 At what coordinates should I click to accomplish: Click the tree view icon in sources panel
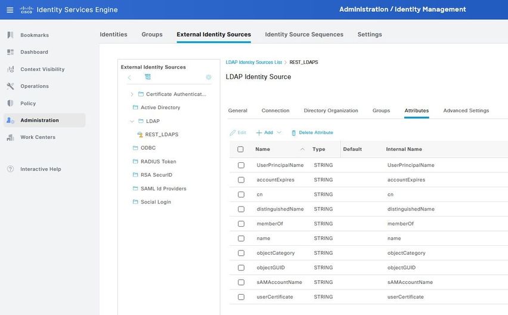(x=148, y=77)
